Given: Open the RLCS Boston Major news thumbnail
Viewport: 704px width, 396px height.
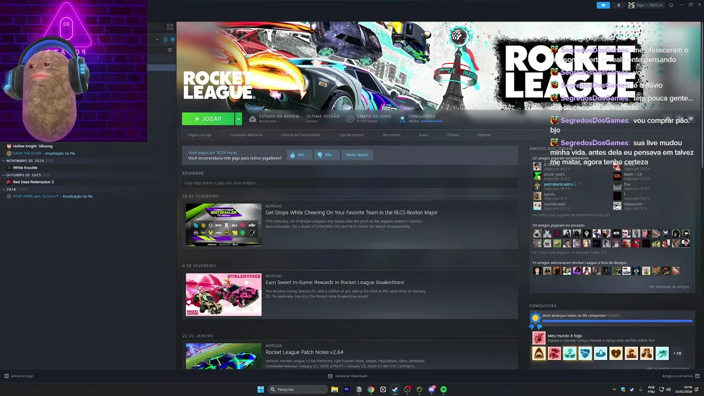Looking at the screenshot, I should point(223,224).
